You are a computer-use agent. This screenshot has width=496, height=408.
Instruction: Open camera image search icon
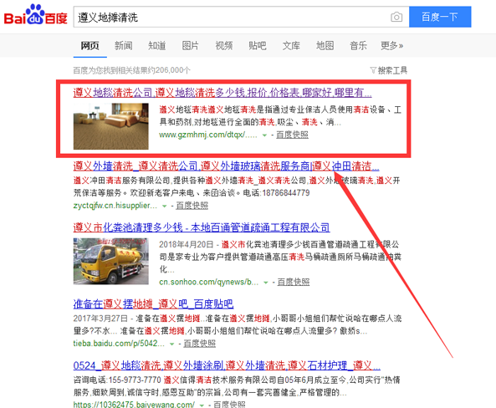396,17
